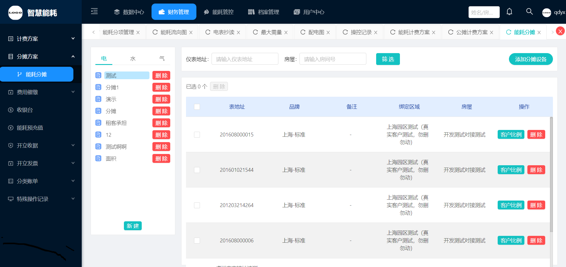This screenshot has width=566, height=267.
Task: Tick checkbox for meter 201608000015
Action: [197, 135]
